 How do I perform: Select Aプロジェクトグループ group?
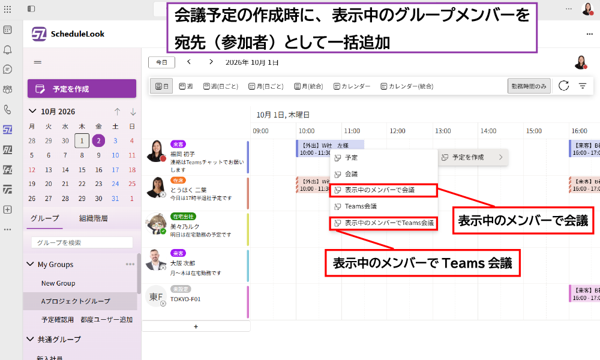[80, 301]
